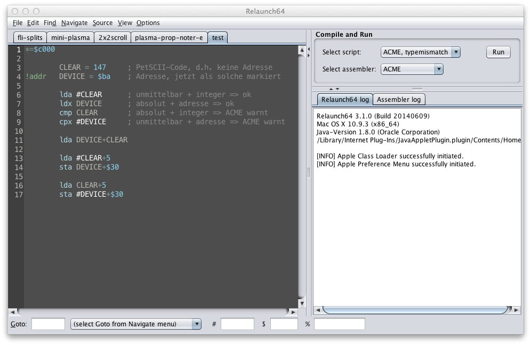Click the editor vertical scrollbar up arrow
531x345 pixels.
click(302, 50)
